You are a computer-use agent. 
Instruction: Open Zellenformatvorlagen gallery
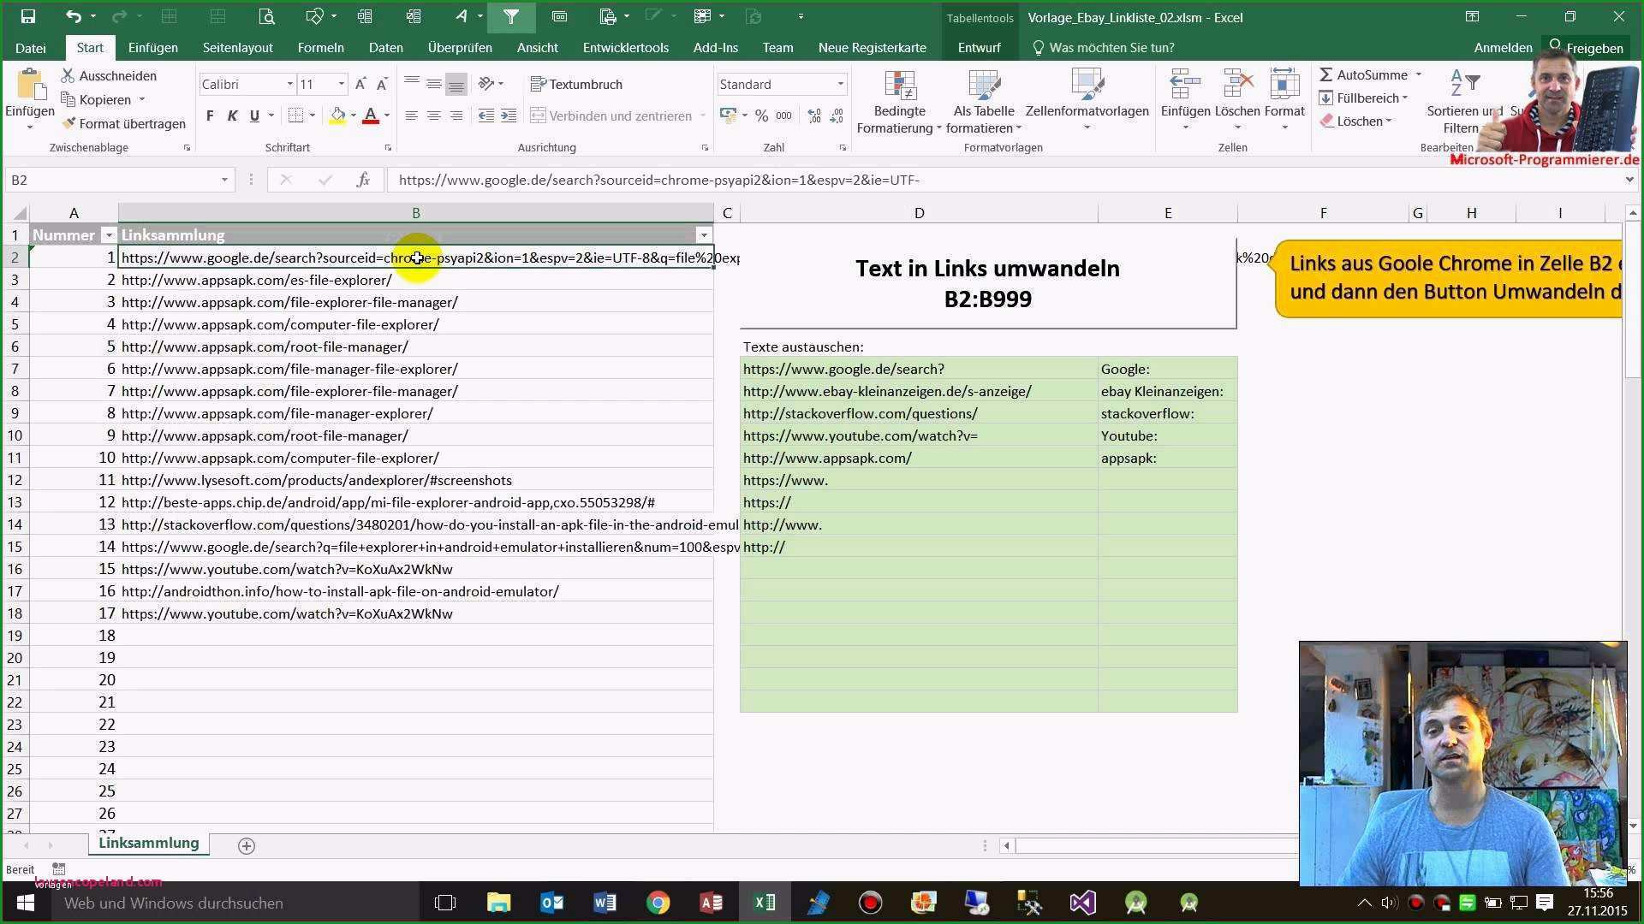coord(1087,100)
